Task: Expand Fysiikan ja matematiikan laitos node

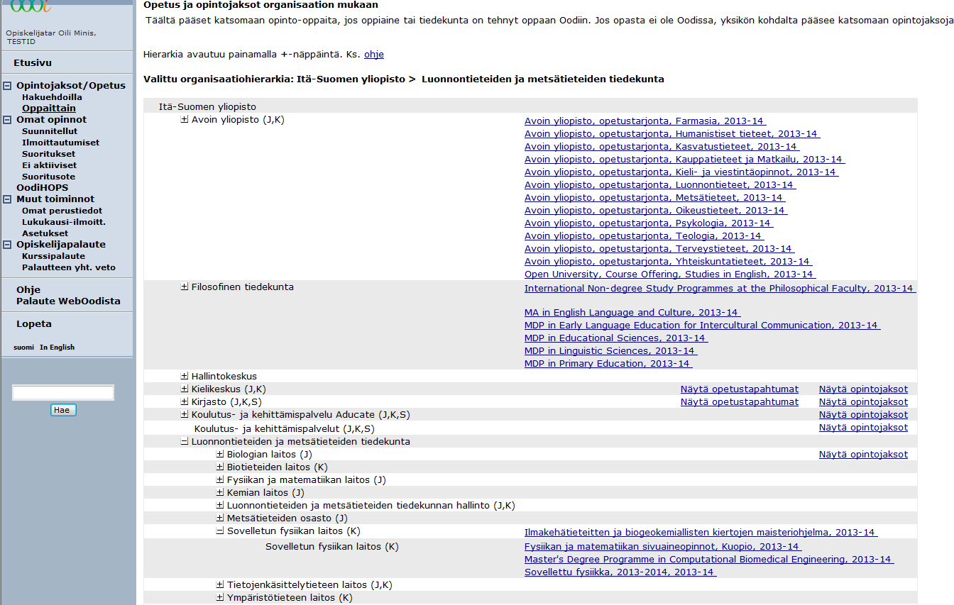Action: click(x=220, y=480)
